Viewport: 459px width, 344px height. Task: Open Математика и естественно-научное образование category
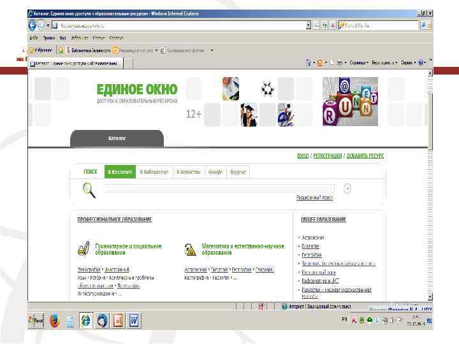pyautogui.click(x=243, y=249)
